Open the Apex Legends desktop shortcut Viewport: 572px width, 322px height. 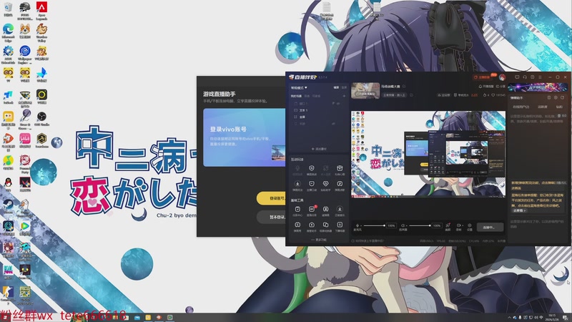[x=41, y=11]
